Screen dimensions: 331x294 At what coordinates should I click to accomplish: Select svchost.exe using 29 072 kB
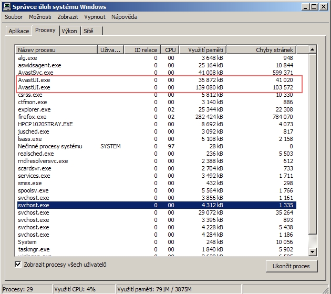click(157, 212)
